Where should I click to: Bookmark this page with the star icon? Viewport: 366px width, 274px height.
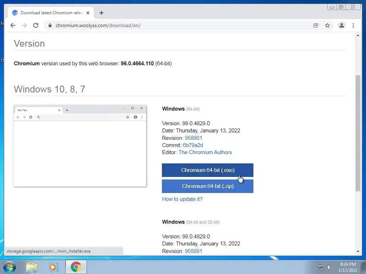(327, 25)
